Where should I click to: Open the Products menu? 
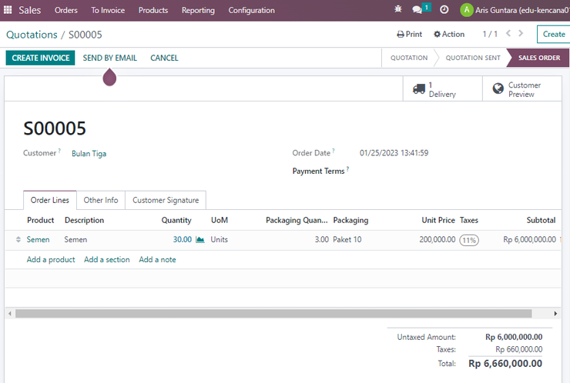(x=153, y=10)
